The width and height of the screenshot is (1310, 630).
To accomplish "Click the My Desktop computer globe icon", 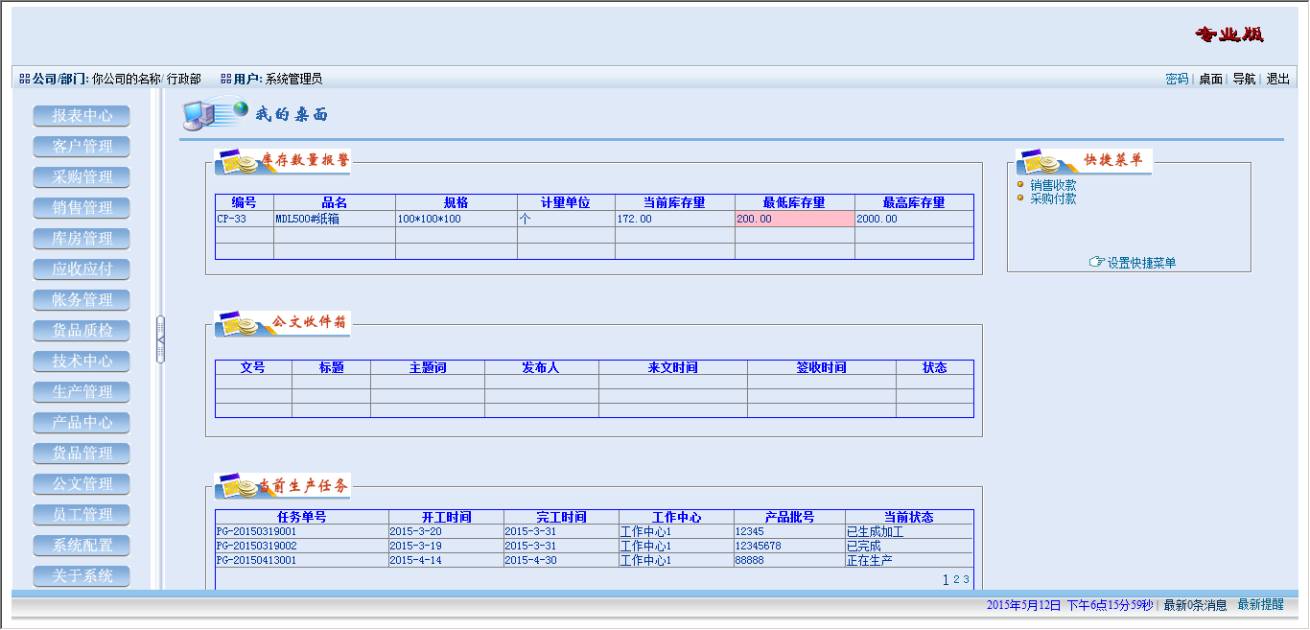I will pos(214,113).
